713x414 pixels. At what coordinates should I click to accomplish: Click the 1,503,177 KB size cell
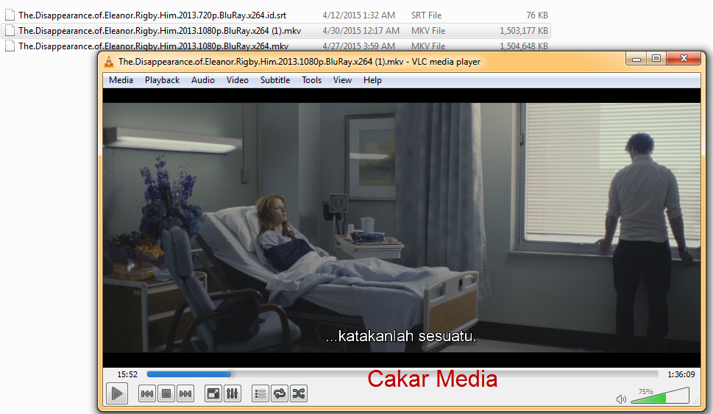[x=524, y=30]
